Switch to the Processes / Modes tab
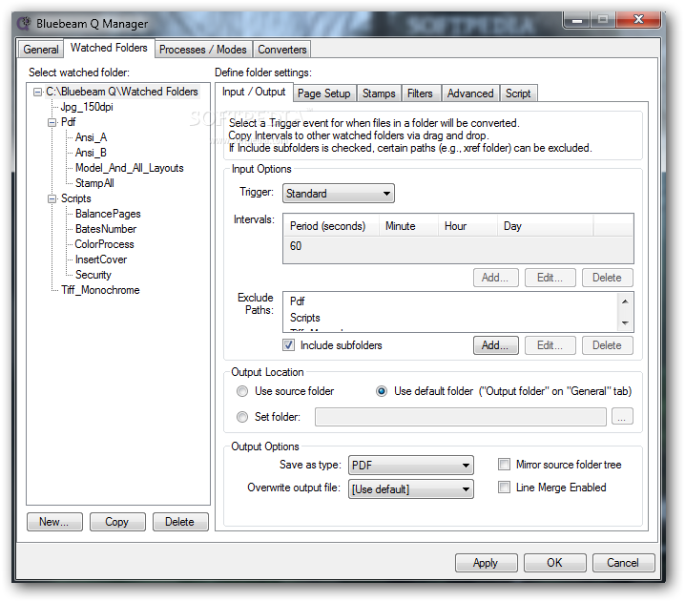The width and height of the screenshot is (685, 602). pyautogui.click(x=202, y=50)
